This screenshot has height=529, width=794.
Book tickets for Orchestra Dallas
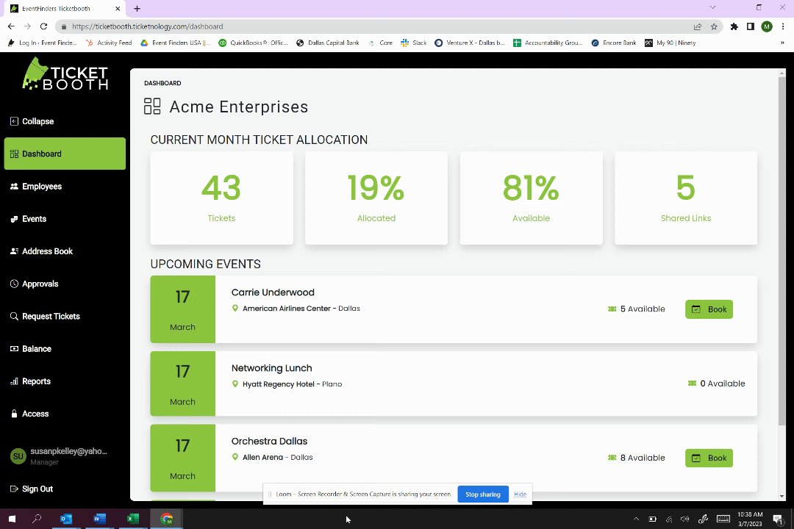point(709,458)
